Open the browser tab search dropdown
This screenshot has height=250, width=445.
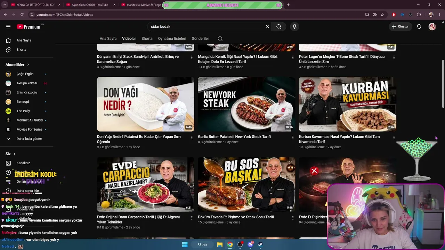(5, 5)
